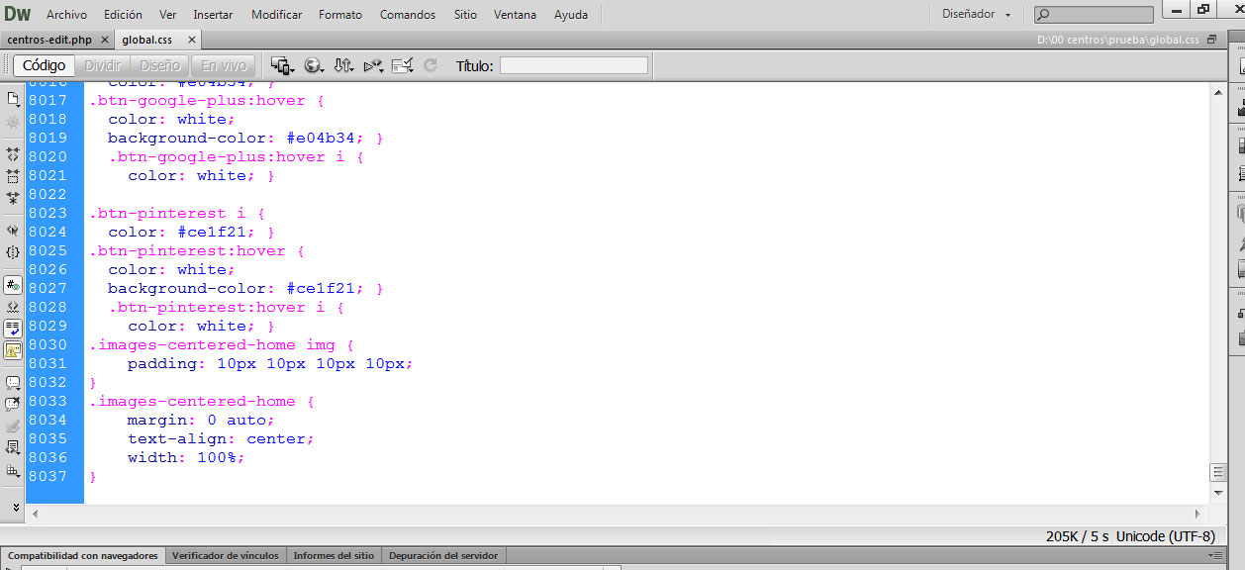Switch to centros-edit.php document tab

click(x=49, y=40)
